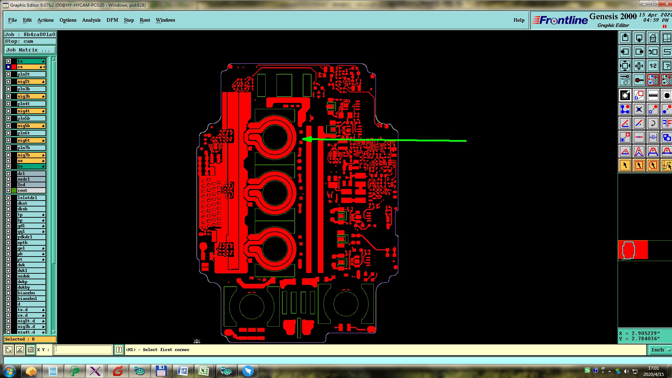This screenshot has width=672, height=378.
Task: Click the Home view icon
Action: (653, 38)
